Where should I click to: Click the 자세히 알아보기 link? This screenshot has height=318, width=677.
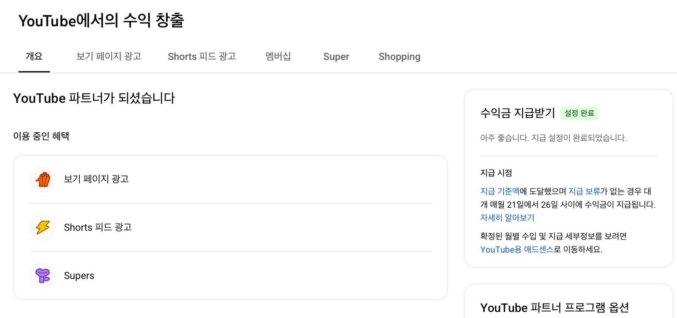pos(507,218)
